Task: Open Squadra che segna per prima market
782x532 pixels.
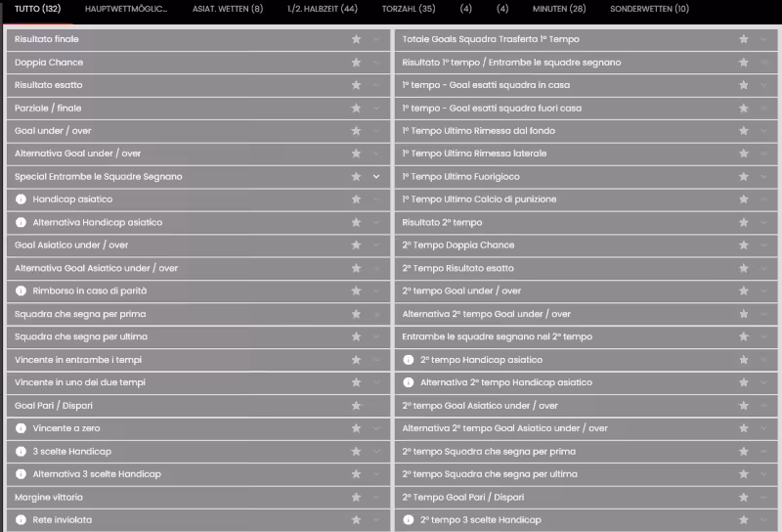Action: click(198, 314)
